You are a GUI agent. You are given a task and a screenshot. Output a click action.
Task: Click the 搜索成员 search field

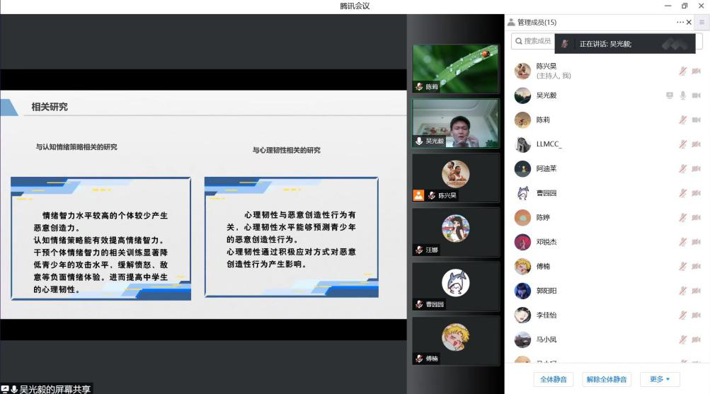(532, 42)
